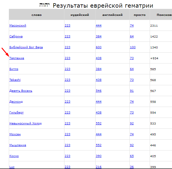Open the Десмонд word link
The image size is (172, 169).
coord(16,102)
